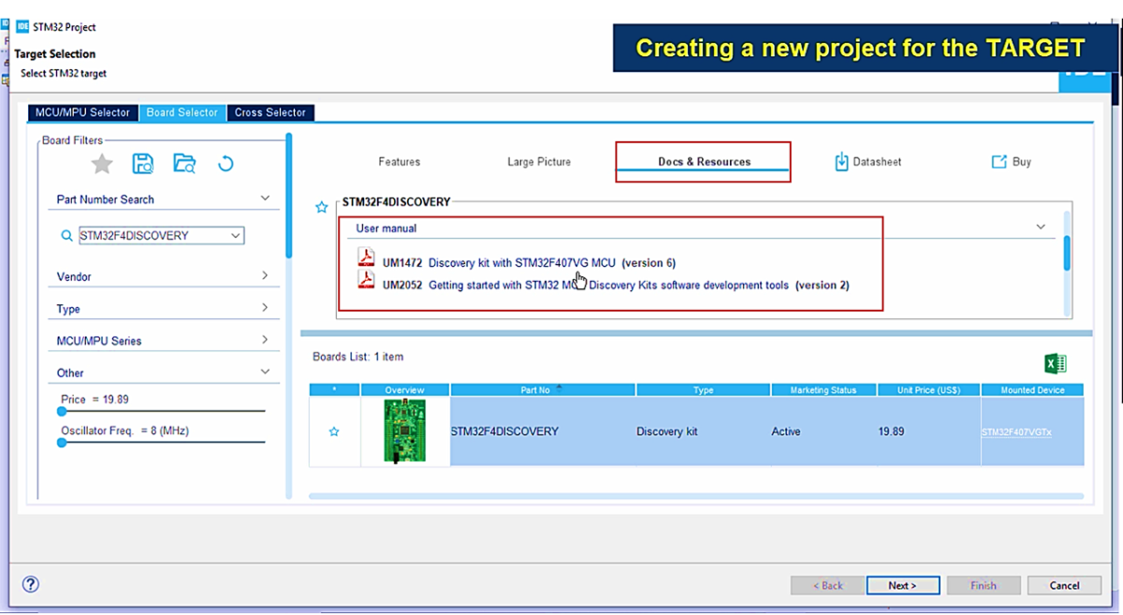1123x615 pixels.
Task: Click the Overview column header
Action: [x=405, y=390]
